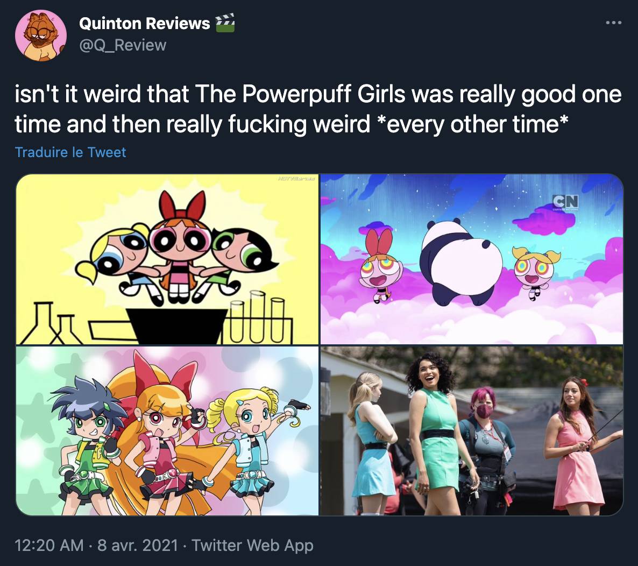
Task: Open the live-action set photo
Action: click(x=472, y=431)
